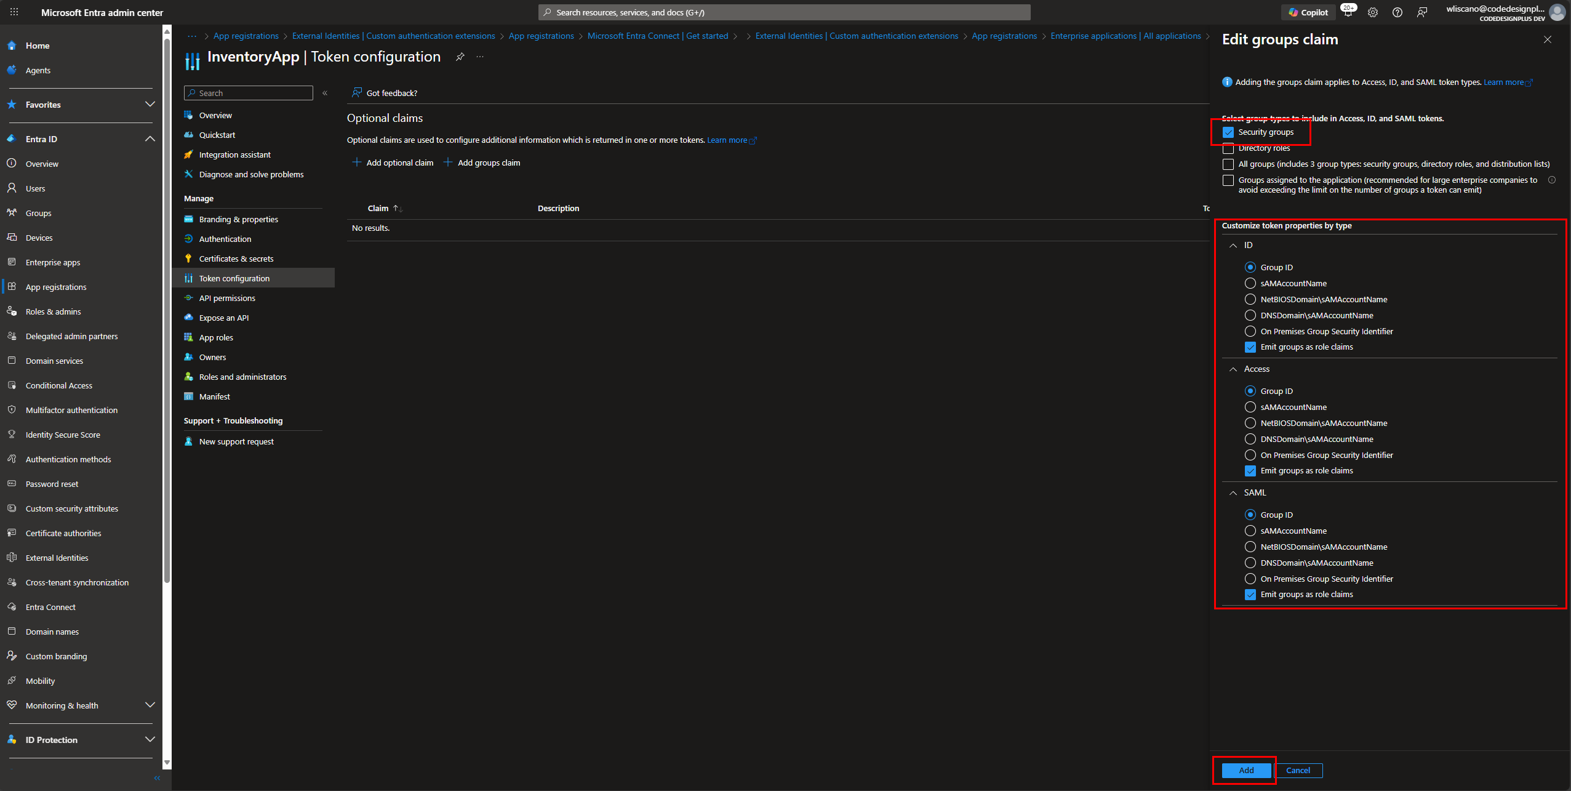Click the Groups icon in left navigation
Screen dimensions: 1571x791
[12, 213]
